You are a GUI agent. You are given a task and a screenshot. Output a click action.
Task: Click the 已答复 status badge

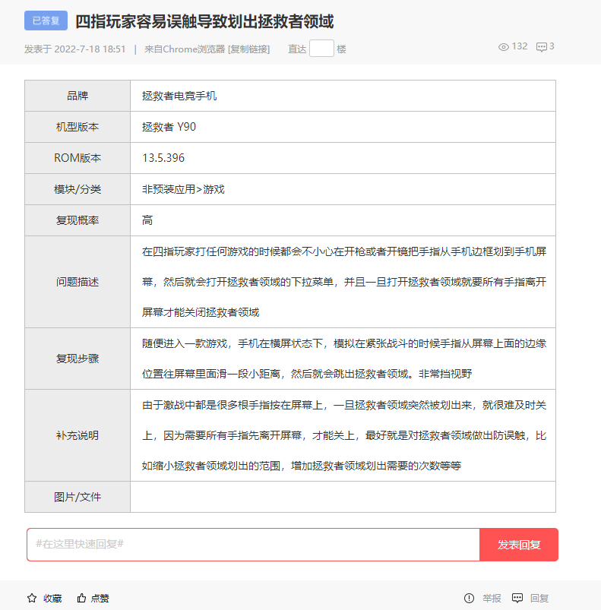tap(46, 21)
